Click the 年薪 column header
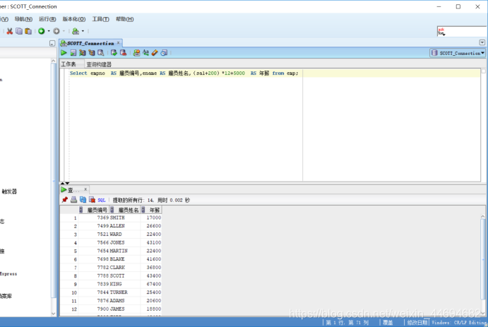The image size is (488, 327). point(151,210)
